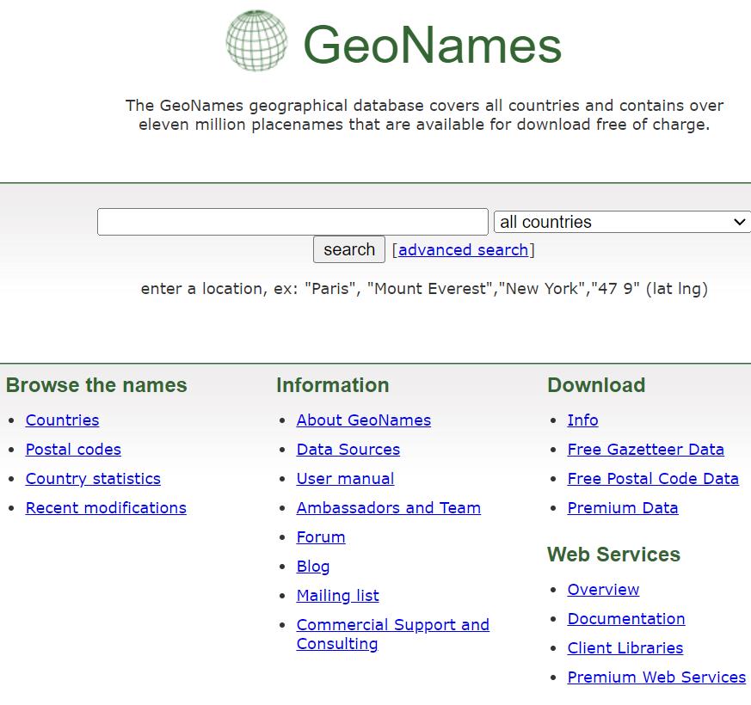Open the advanced search link
751x705 pixels.
pos(463,250)
